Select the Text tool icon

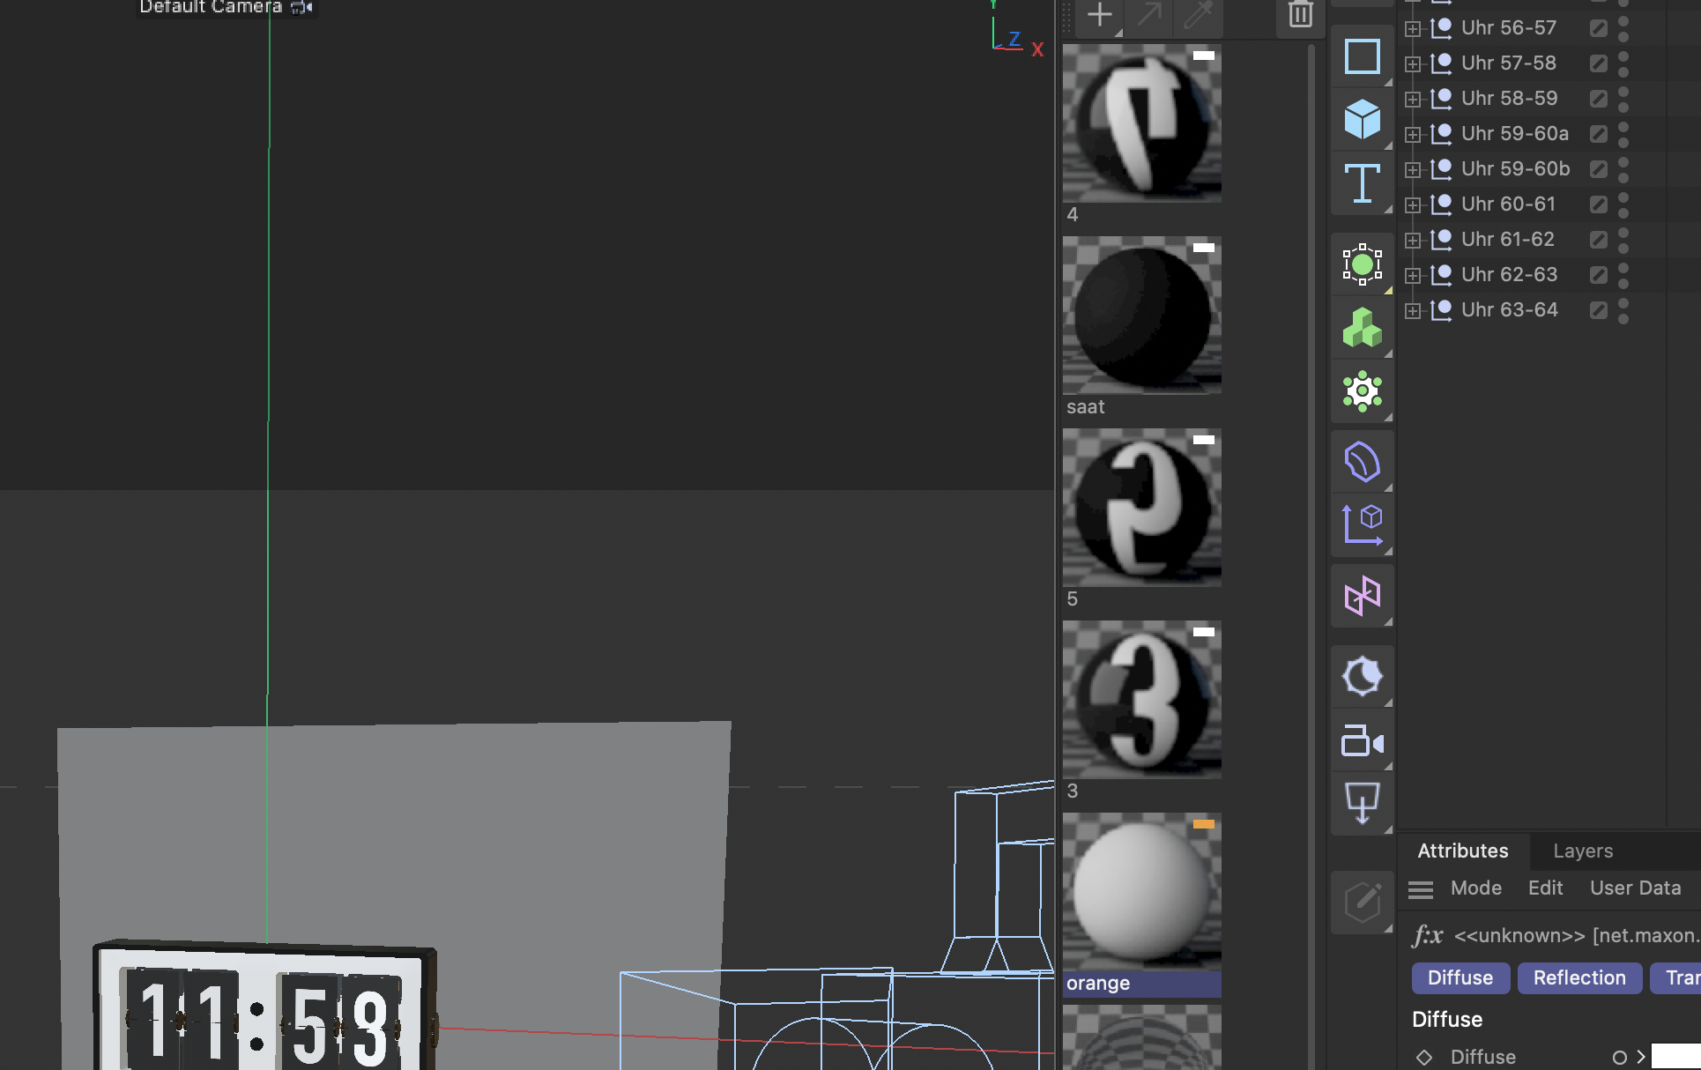point(1363,183)
